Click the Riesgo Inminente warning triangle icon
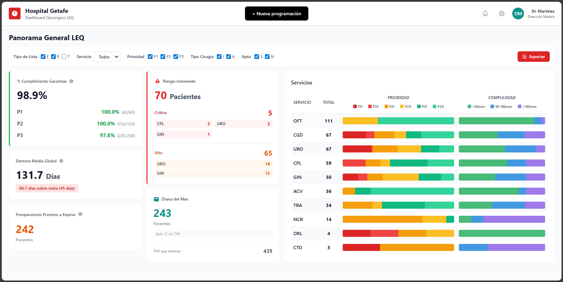 [158, 81]
